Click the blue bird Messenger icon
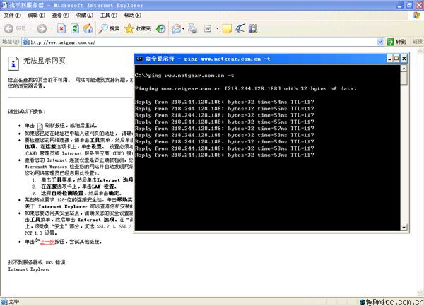 tap(240, 28)
